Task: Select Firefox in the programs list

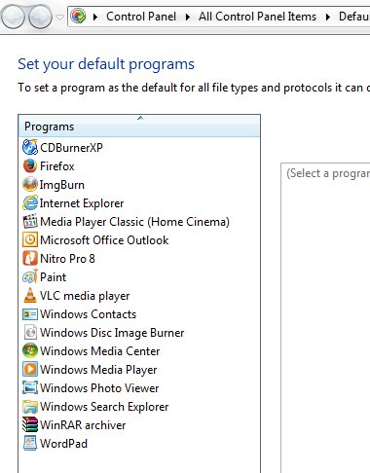Action: 57,166
